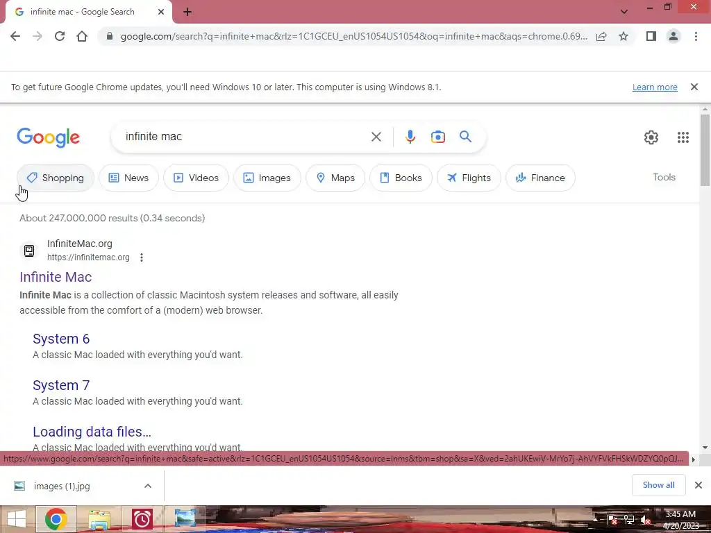
Task: Click the muted volume tray icon
Action: [645, 519]
